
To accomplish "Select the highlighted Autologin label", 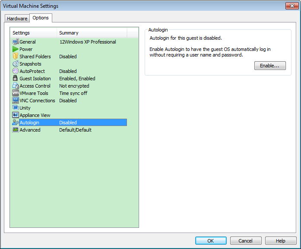I will [29, 123].
